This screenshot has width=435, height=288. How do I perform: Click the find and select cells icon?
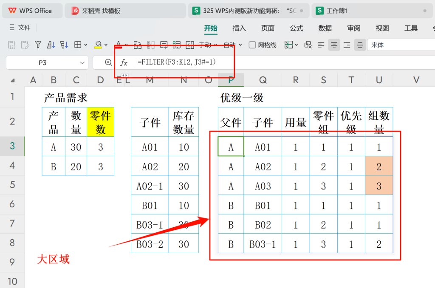pos(308,45)
